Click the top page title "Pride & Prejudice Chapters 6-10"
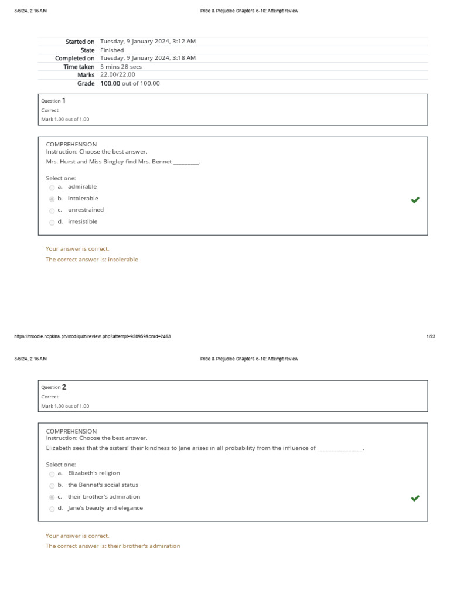This screenshot has height=600, width=450. pos(249,11)
